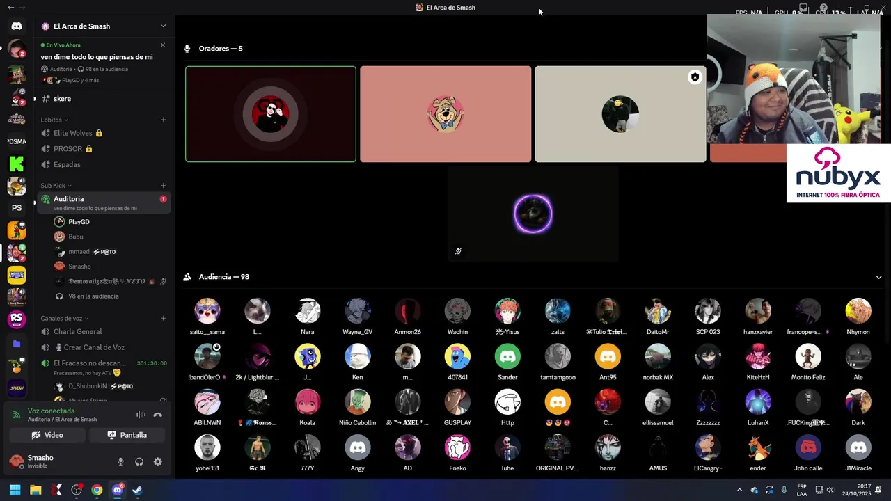Disconnect from voice with the hang-up icon
The image size is (891, 501).
(x=158, y=415)
